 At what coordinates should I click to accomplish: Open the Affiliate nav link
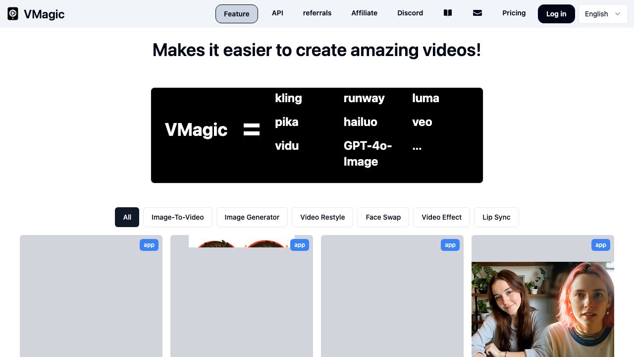[365, 13]
